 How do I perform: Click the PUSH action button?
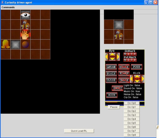click(x=136, y=67)
